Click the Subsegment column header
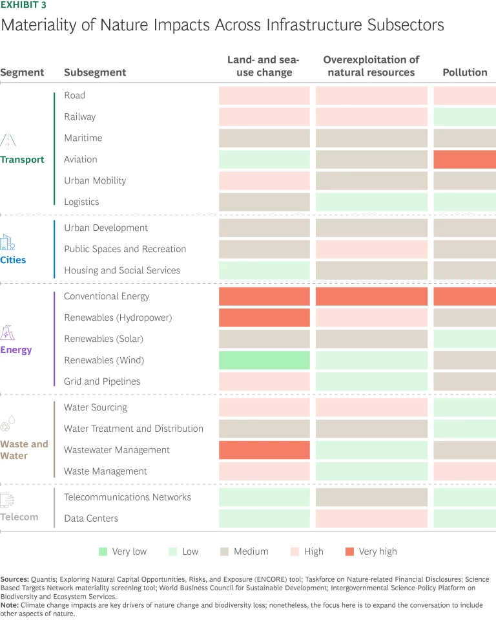496x620 pixels. [95, 72]
